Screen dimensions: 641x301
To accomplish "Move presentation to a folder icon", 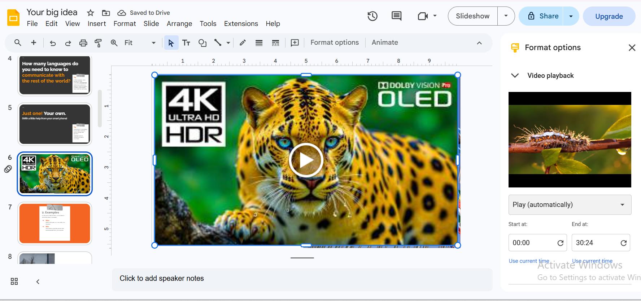I will 106,13.
